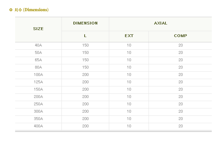
Task: Click the 40A size cell
Action: pos(38,45)
